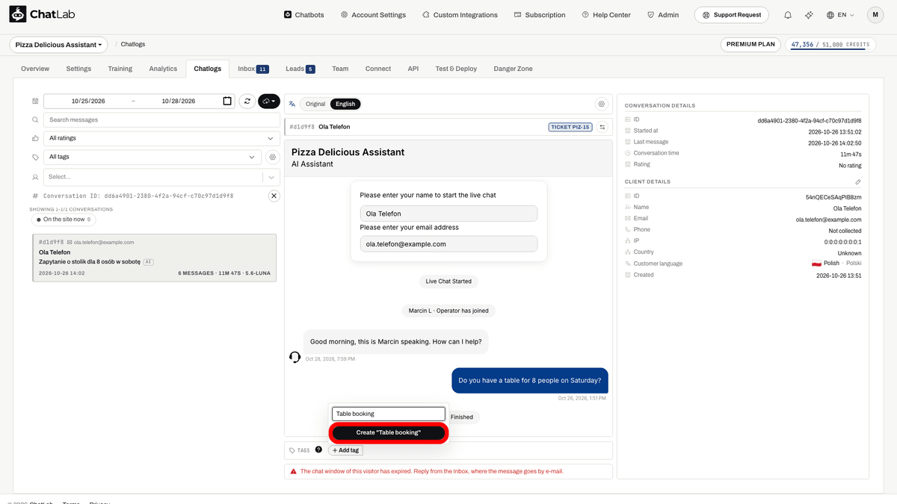Click the translate icon beside Original
897x504 pixels.
(x=292, y=104)
